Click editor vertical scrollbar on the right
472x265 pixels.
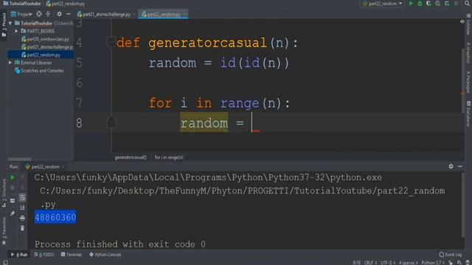(462, 80)
